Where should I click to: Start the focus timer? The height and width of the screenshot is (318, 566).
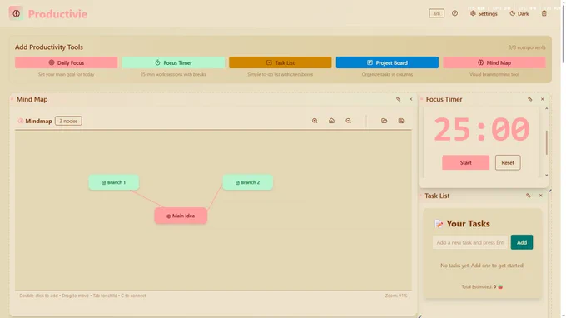tap(465, 163)
